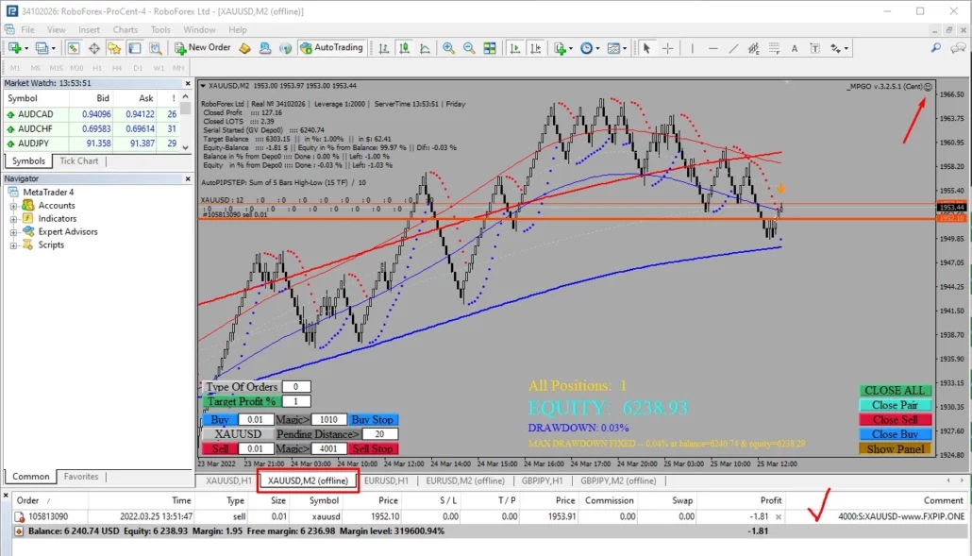Open the File menu
Screen dimensions: 972x556
tap(28, 30)
